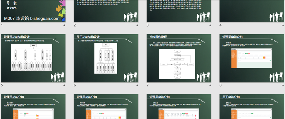The height and width of the screenshot is (119, 285).
Task: Select the 管理员功能介绍 slide below slide 6
Action: [106, 107]
